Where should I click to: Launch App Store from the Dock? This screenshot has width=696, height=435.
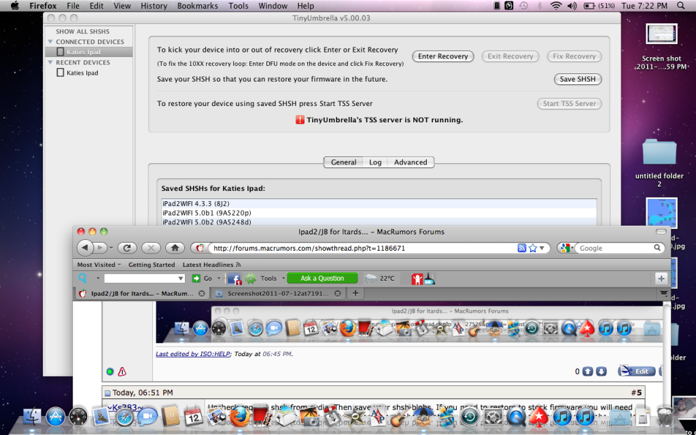point(56,417)
